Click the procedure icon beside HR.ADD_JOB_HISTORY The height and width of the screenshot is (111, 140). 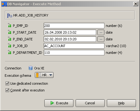click(9, 15)
